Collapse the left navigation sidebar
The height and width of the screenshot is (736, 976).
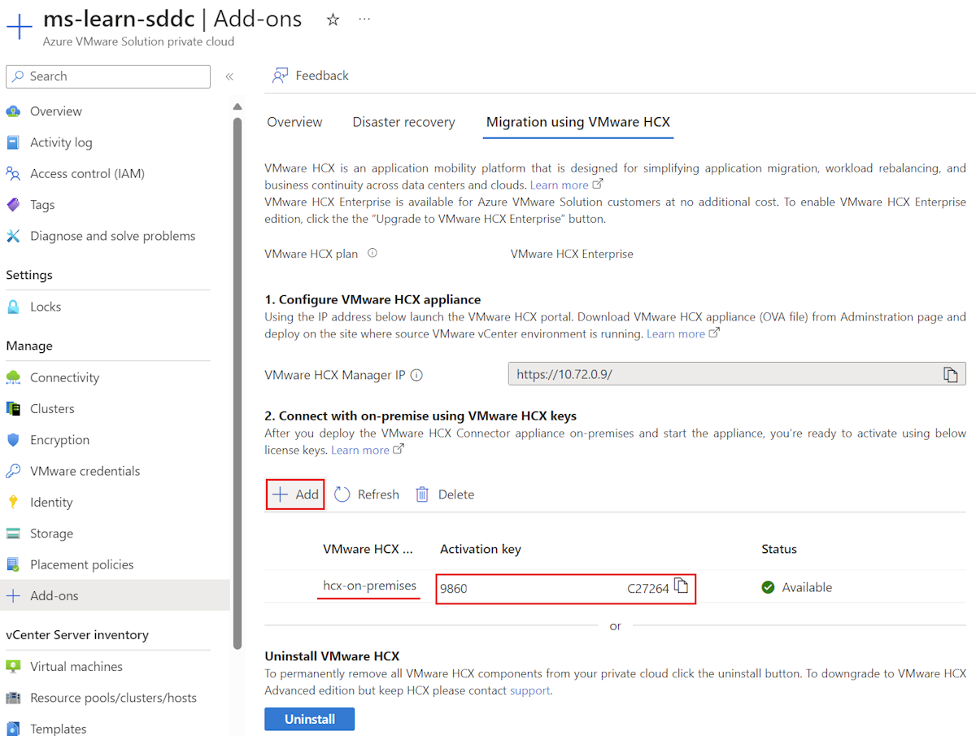[x=229, y=75]
